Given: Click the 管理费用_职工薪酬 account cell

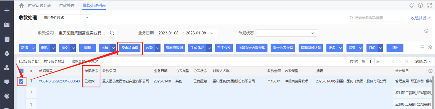Looking at the screenshot, I should click(413, 81).
